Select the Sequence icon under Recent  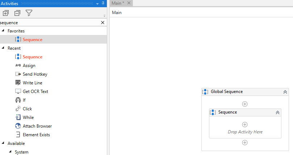[x=18, y=57]
